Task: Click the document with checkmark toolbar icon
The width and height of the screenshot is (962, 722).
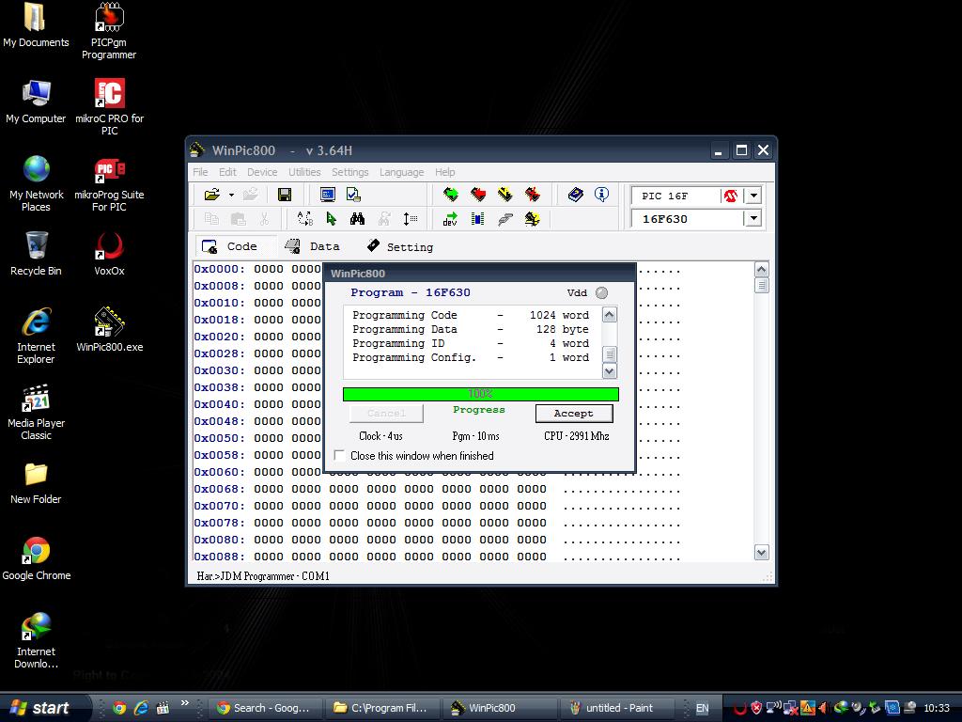Action: [x=353, y=195]
